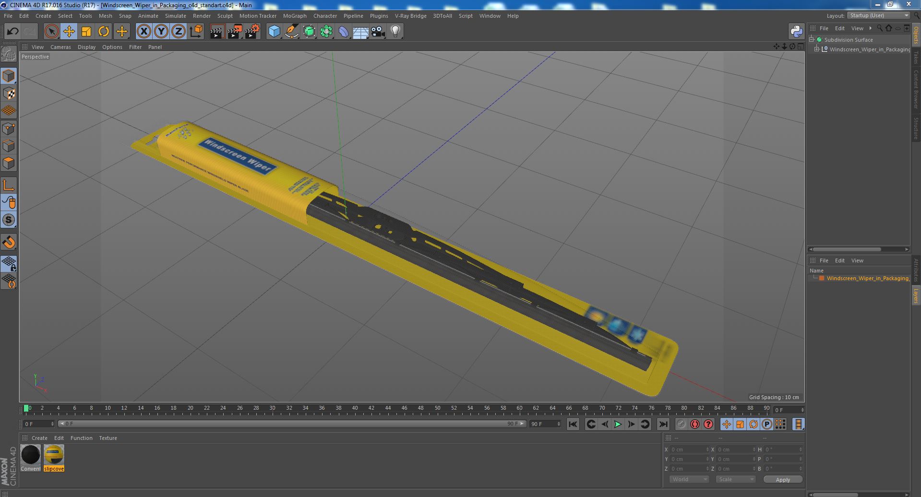Toggle Position keyframe recording

click(x=726, y=424)
